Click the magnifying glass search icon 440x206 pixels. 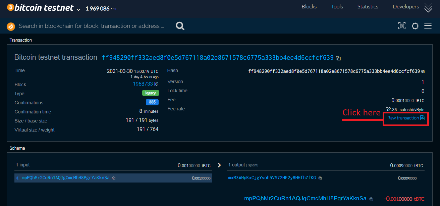click(180, 26)
